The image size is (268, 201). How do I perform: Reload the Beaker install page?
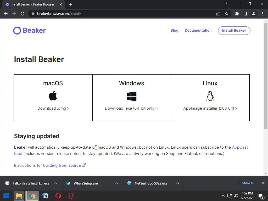click(23, 14)
